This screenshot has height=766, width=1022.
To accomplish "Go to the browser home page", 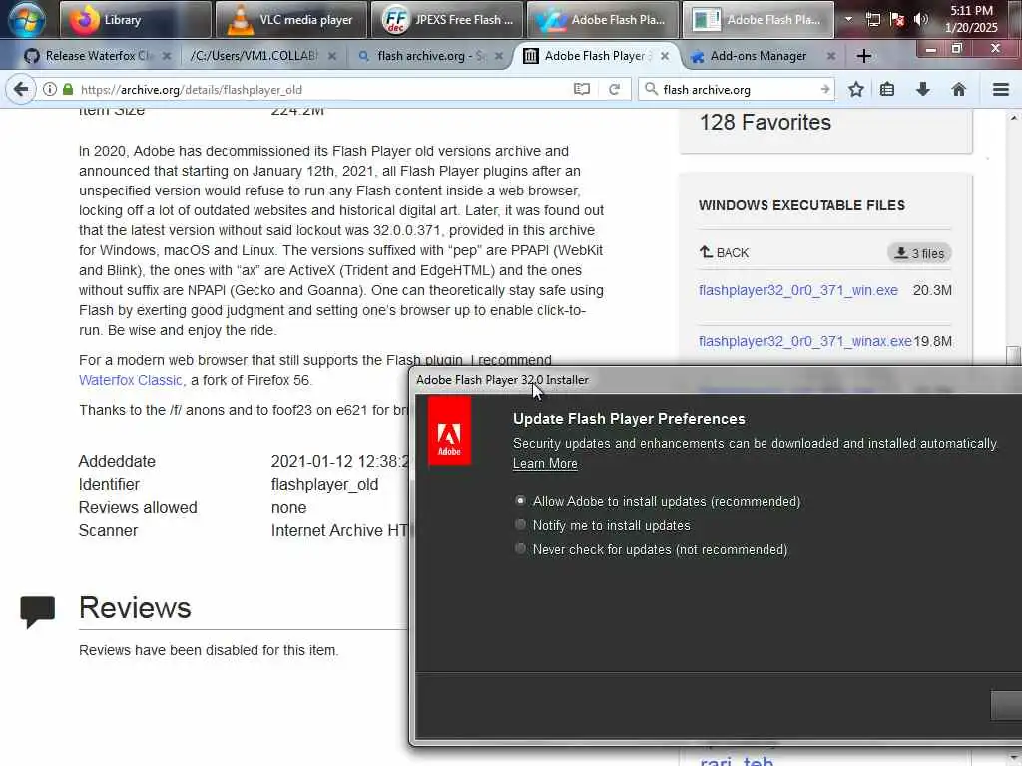I will click(958, 89).
